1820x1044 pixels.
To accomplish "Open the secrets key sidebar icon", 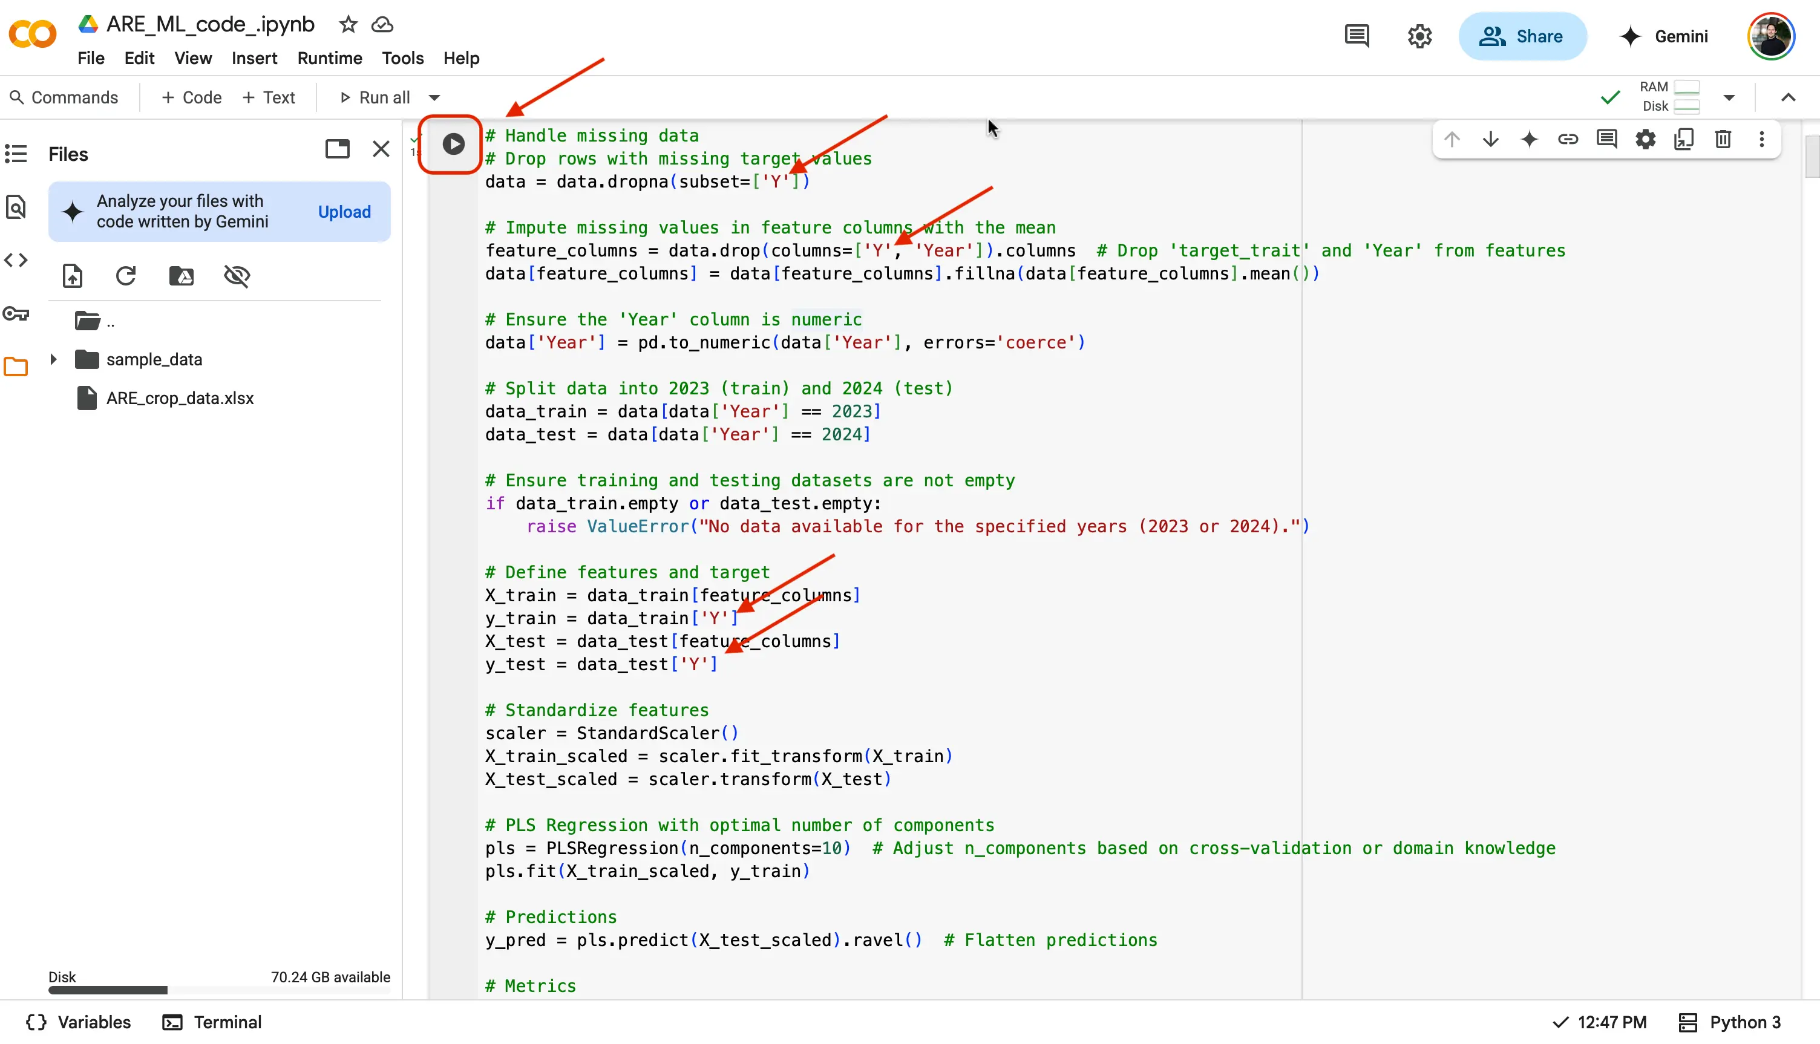I will [16, 313].
